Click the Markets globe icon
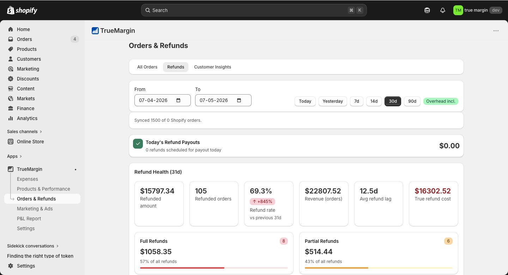 [x=11, y=98]
